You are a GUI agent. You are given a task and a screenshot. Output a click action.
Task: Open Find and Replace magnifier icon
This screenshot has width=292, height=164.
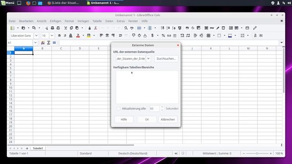coord(126,28)
